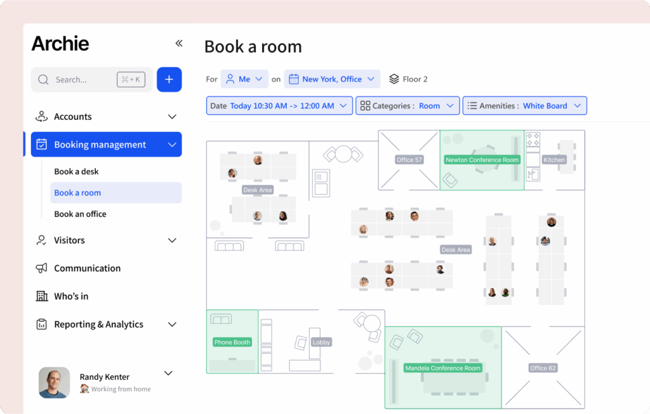Open the Date Today 10:30 AM dropdown
The image size is (650, 414).
279,105
